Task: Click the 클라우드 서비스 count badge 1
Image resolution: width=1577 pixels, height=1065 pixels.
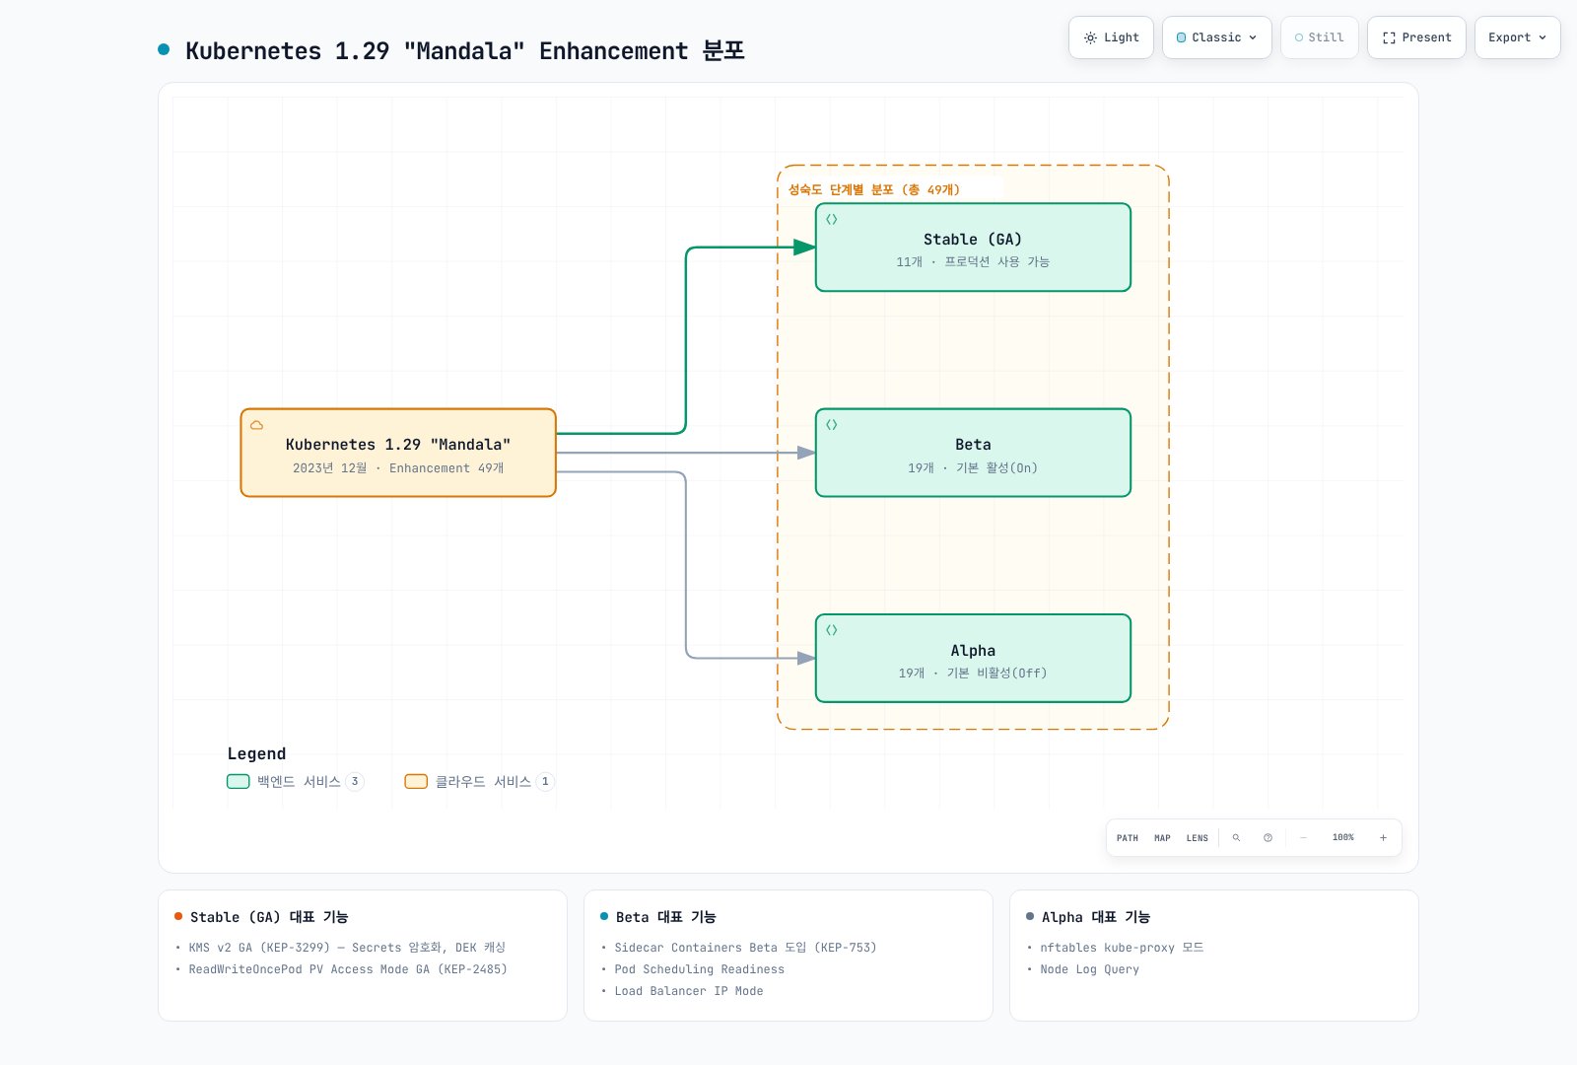Action: (x=545, y=781)
